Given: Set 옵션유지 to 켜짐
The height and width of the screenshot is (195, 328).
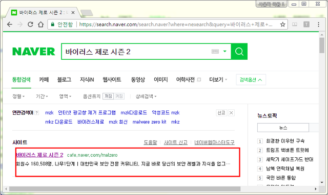Looking at the screenshot, I should click(x=119, y=96).
